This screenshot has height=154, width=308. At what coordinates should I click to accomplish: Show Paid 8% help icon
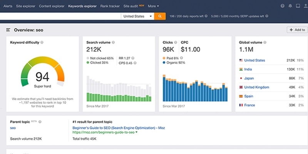pos(181,58)
